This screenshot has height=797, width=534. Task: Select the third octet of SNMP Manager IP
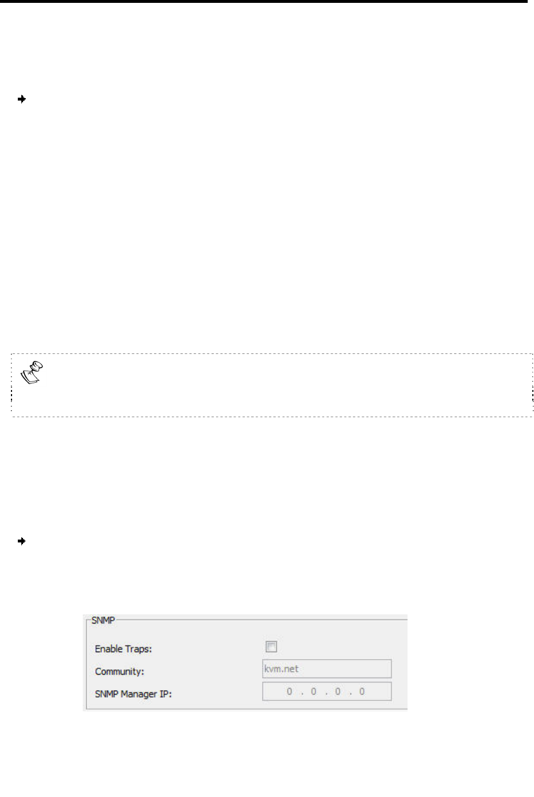point(338,691)
